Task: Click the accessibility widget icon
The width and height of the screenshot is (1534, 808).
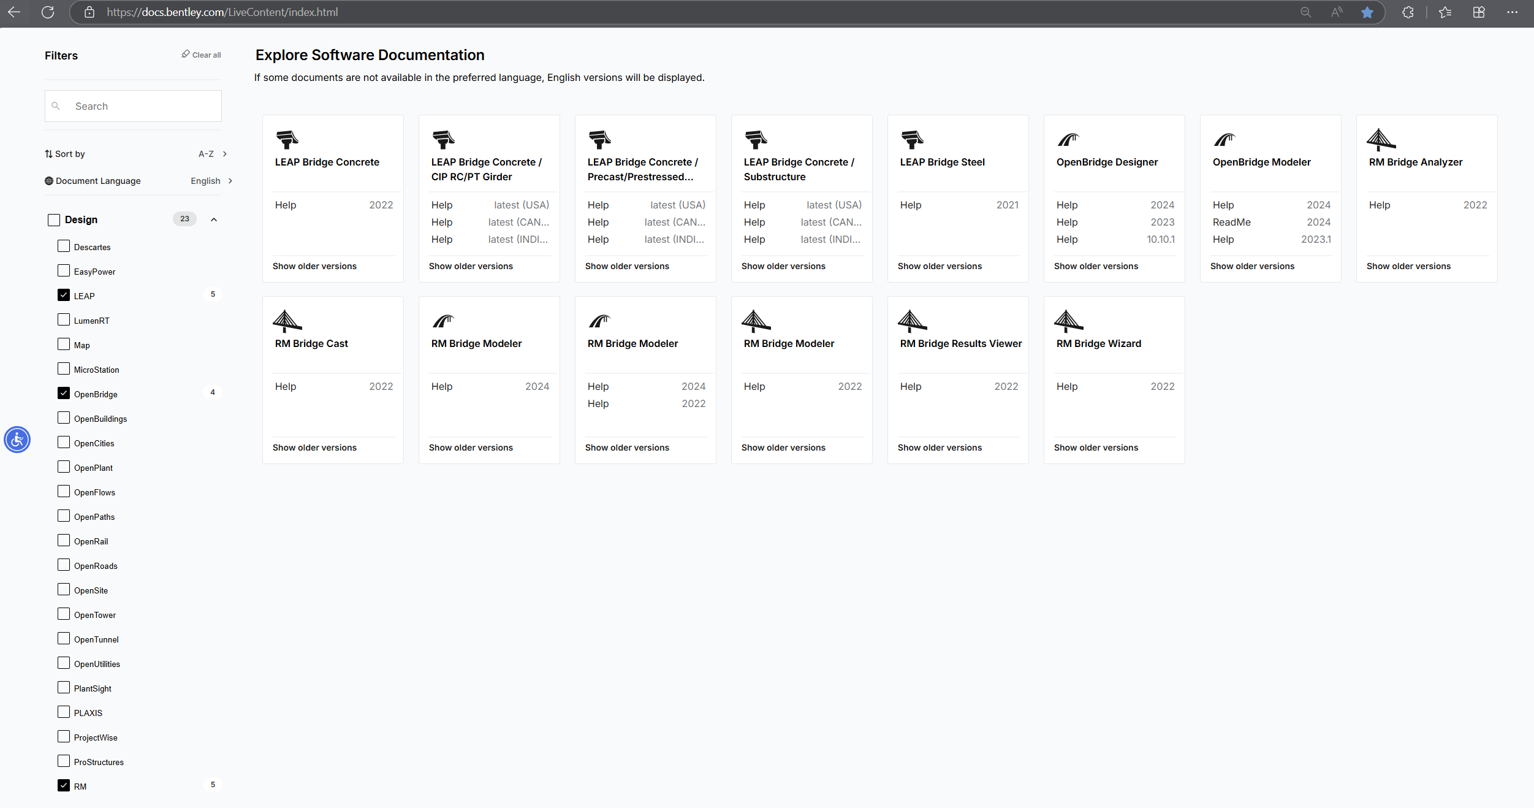Action: [x=17, y=440]
